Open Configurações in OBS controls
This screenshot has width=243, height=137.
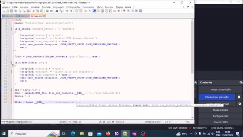(220, 116)
